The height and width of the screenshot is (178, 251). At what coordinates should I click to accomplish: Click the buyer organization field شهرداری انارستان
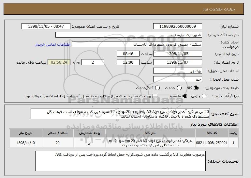[x=129, y=35]
